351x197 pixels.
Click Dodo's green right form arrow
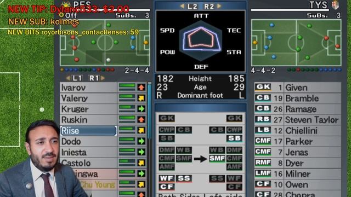tap(141, 141)
